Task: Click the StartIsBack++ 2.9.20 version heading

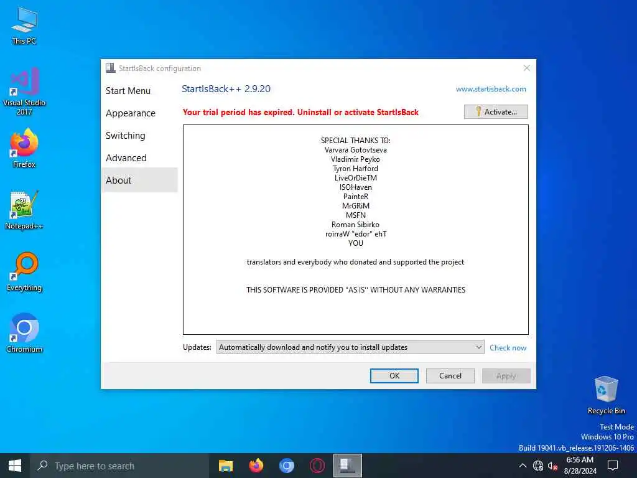Action: point(226,89)
